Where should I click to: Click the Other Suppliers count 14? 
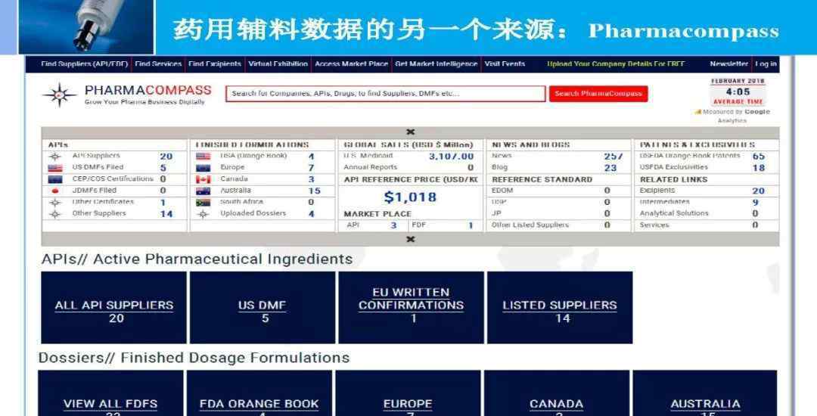[x=166, y=214]
